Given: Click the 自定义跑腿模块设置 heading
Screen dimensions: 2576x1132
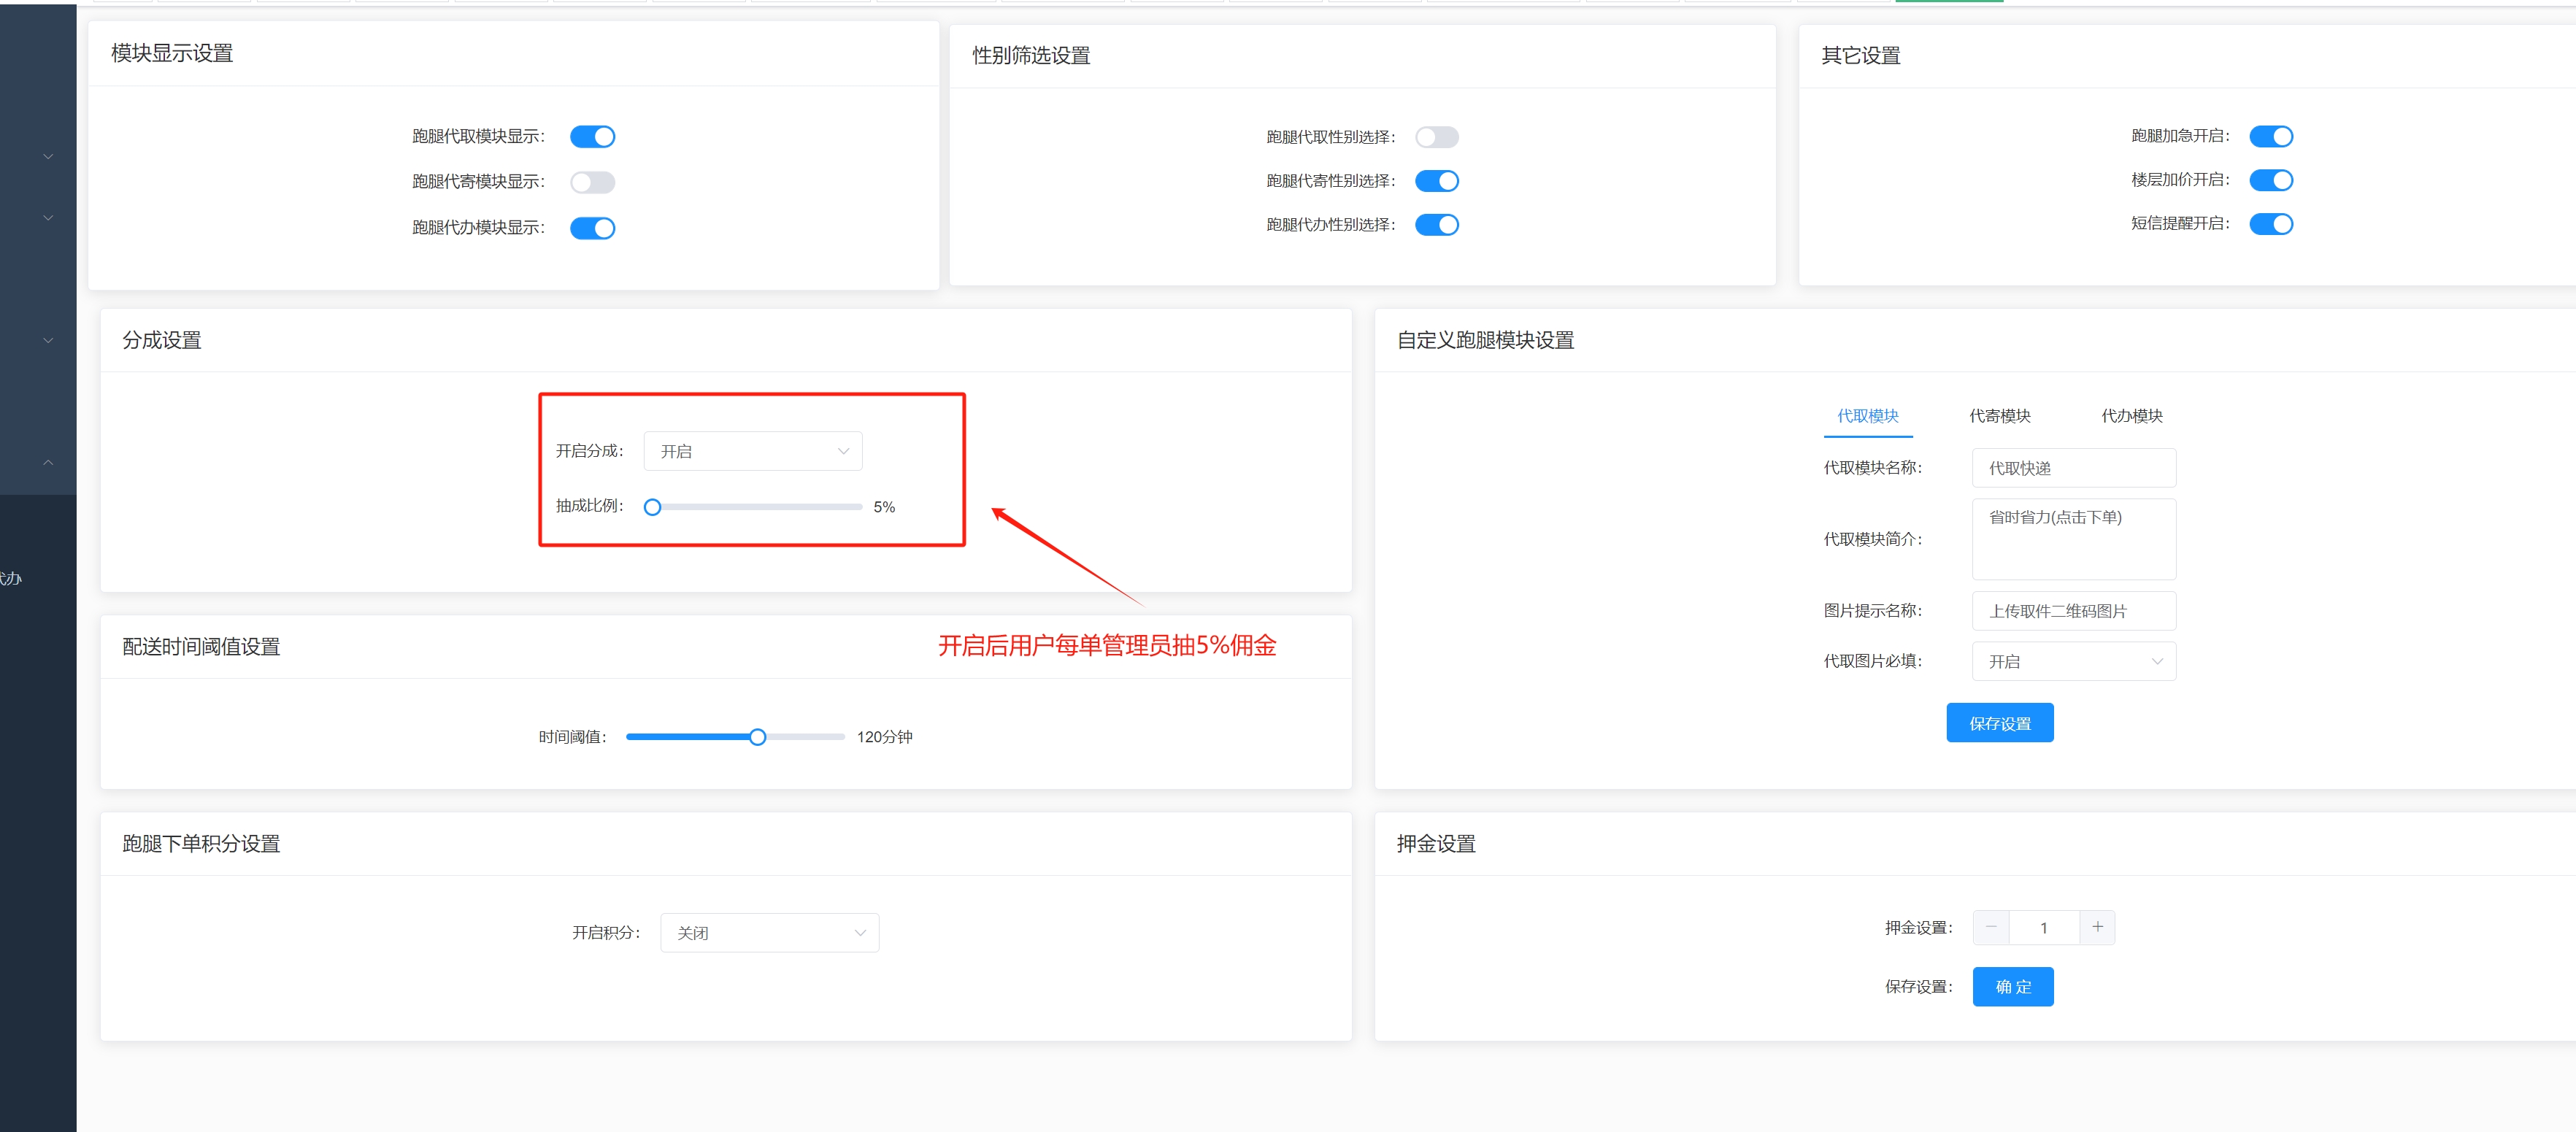Looking at the screenshot, I should pos(1485,340).
